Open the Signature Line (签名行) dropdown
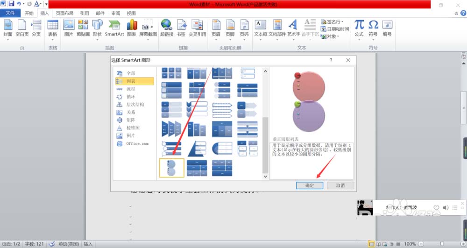Viewport: 467px width, 248px height. [332, 22]
